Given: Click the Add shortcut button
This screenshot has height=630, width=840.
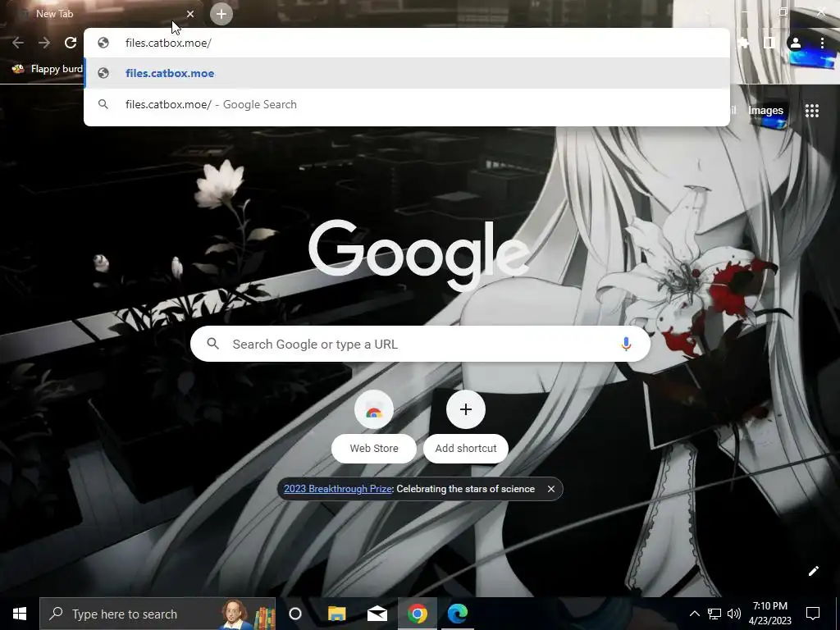Looking at the screenshot, I should pyautogui.click(x=466, y=427).
